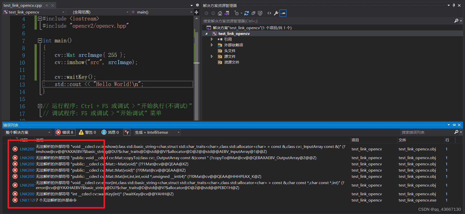Viewport: 465px width, 214px height.
Task: Click the ~Mat(void) error description
Action: 112,164
